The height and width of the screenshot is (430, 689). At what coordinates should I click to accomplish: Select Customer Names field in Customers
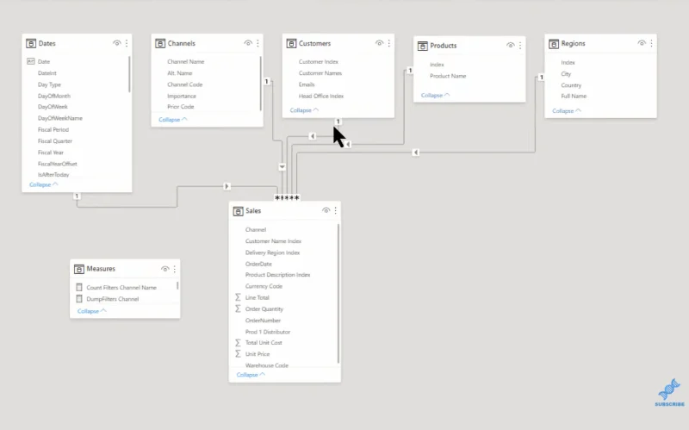coord(320,73)
